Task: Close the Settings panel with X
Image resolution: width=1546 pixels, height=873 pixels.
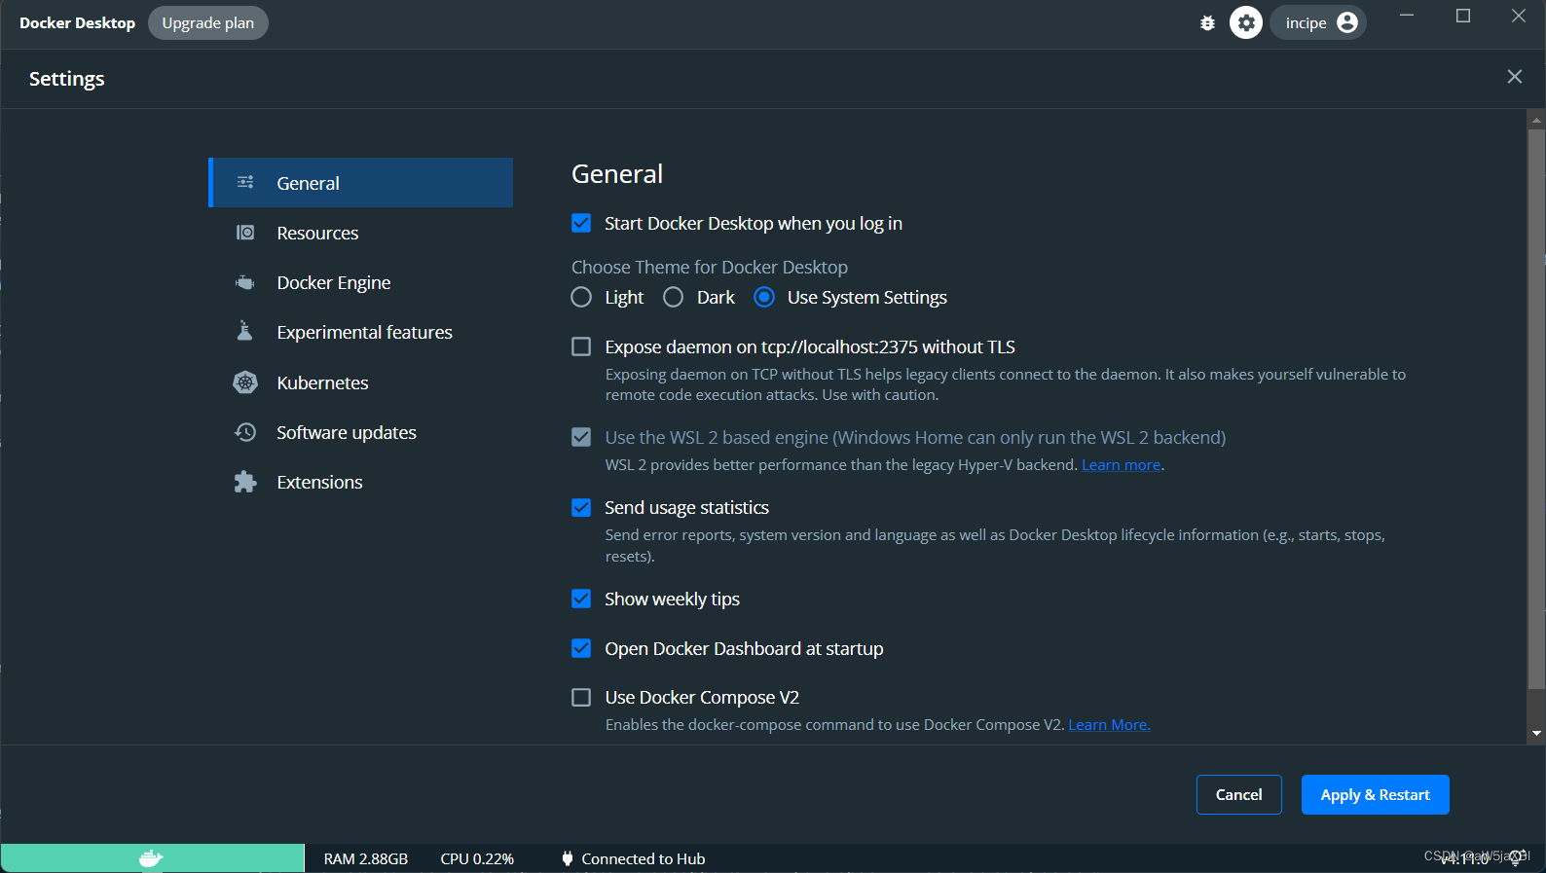Action: (x=1515, y=76)
